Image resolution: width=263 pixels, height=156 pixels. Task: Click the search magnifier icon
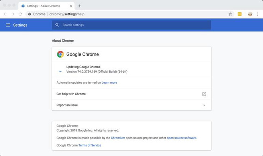coord(57,25)
